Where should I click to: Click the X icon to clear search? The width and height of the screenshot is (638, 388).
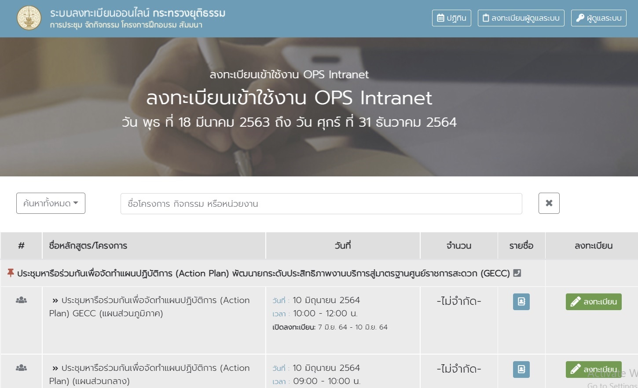click(549, 203)
